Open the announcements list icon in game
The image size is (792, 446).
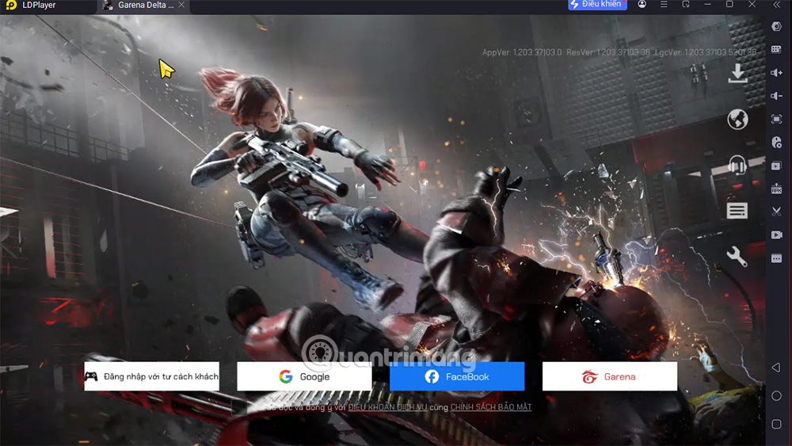click(x=737, y=211)
